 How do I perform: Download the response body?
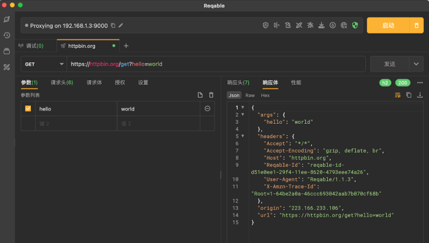(420, 95)
